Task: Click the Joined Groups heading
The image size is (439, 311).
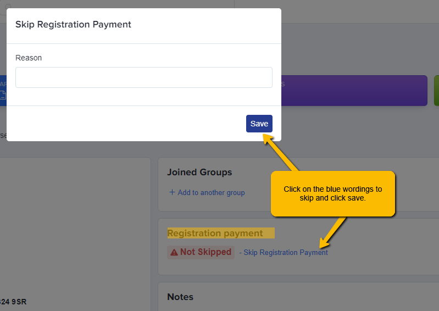Action: 199,172
